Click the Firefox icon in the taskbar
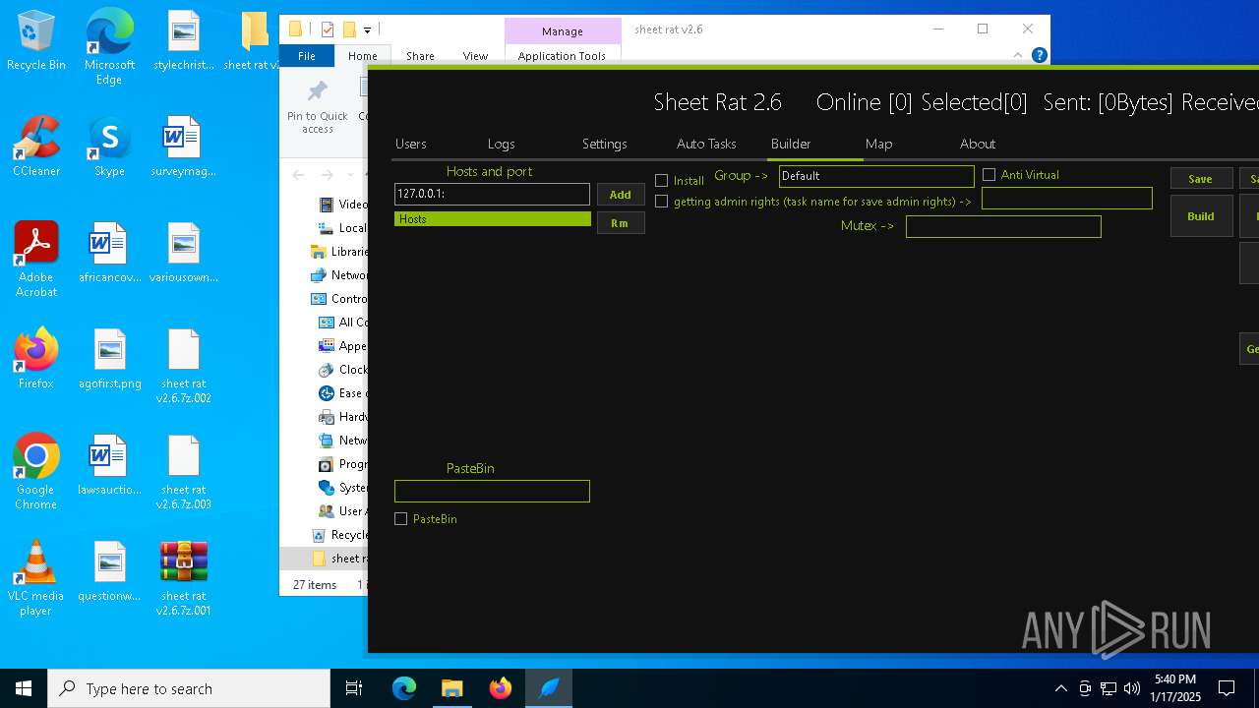This screenshot has height=708, width=1259. [501, 688]
